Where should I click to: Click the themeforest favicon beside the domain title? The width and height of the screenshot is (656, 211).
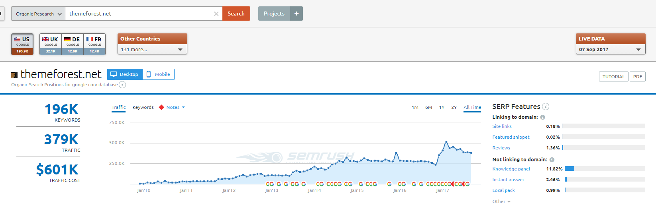(x=14, y=75)
